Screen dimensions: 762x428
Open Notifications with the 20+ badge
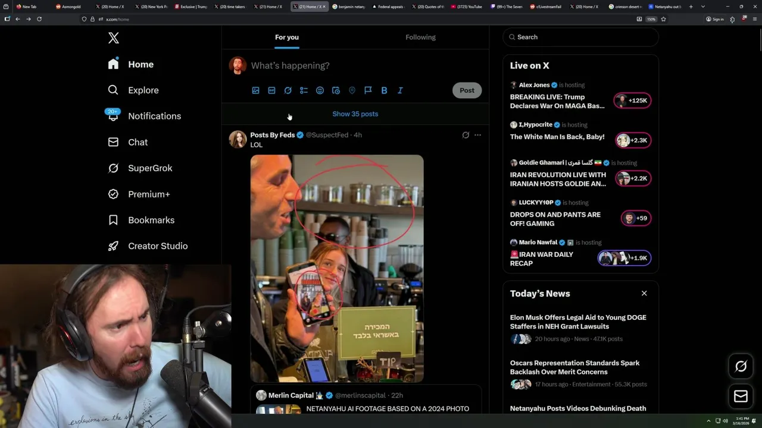(x=143, y=116)
